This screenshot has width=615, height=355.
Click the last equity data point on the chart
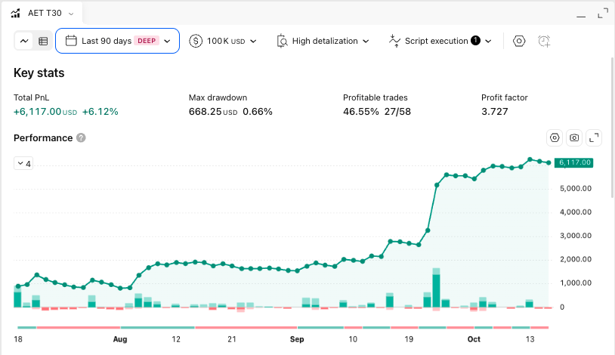[x=549, y=162]
